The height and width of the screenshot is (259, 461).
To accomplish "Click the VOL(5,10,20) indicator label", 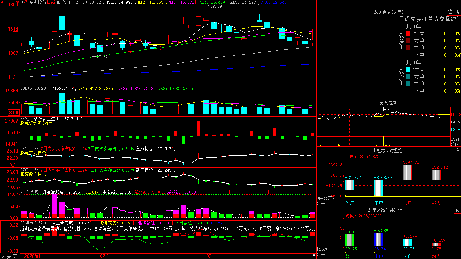I will 34,89.
